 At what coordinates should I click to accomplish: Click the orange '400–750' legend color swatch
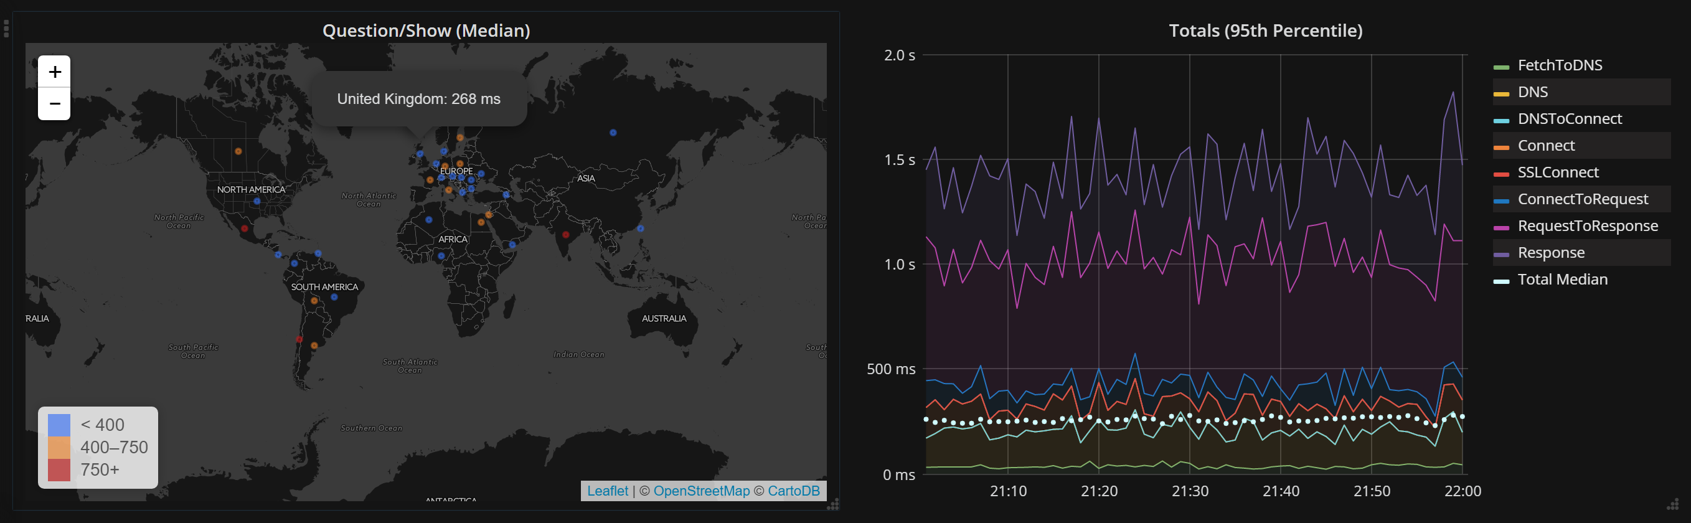click(59, 448)
